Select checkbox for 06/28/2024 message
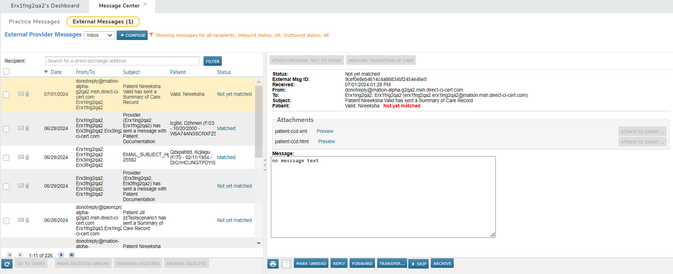 (6, 221)
